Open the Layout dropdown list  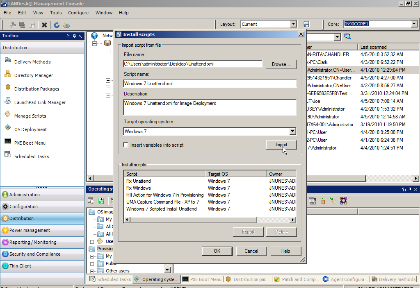pos(292,24)
